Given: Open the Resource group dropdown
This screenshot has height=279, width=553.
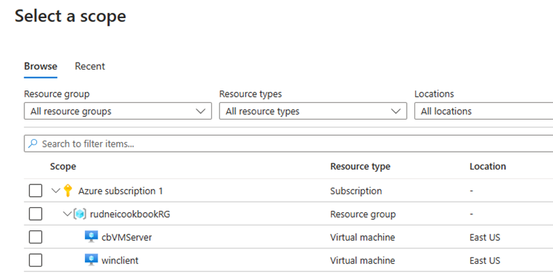Looking at the screenshot, I should coord(117,111).
